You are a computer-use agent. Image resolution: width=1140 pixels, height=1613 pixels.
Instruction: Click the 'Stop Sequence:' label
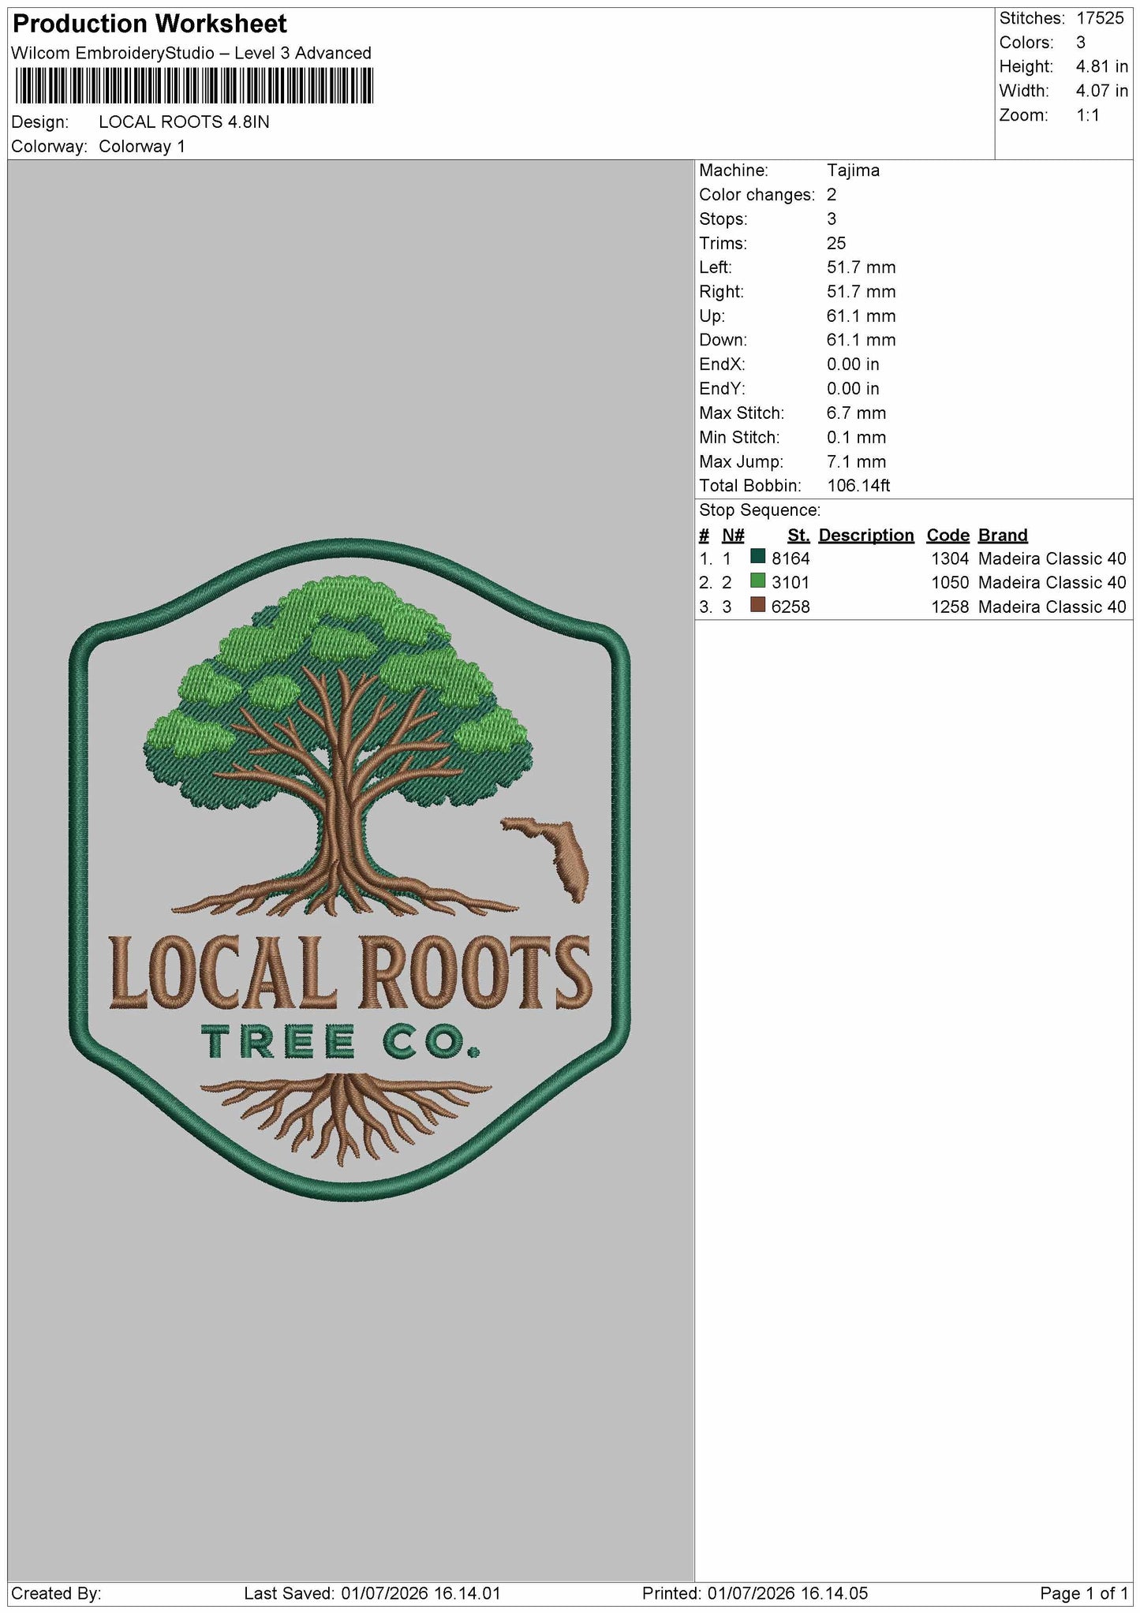click(760, 510)
